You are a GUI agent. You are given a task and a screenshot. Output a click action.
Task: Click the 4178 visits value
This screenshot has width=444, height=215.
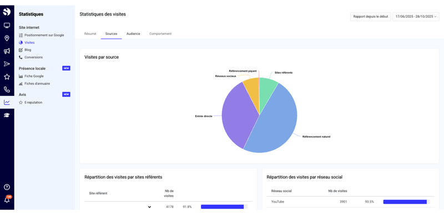click(x=169, y=207)
